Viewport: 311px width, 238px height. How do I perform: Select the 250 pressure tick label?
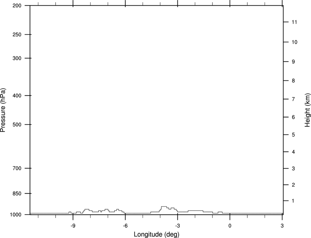[17, 34]
